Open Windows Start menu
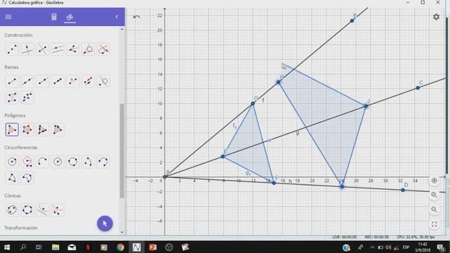This screenshot has width=450, height=253. point(7,247)
